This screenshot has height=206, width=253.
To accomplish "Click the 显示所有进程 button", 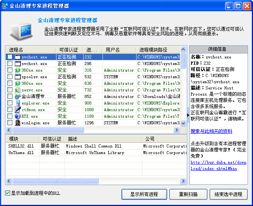I will coord(144,194).
